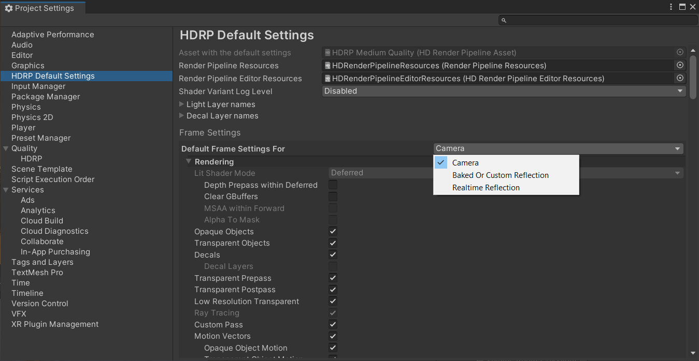Toggle Motion Vectors checkbox
699x361 pixels.
pos(333,336)
